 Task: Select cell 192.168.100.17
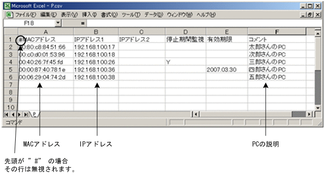click(x=96, y=47)
